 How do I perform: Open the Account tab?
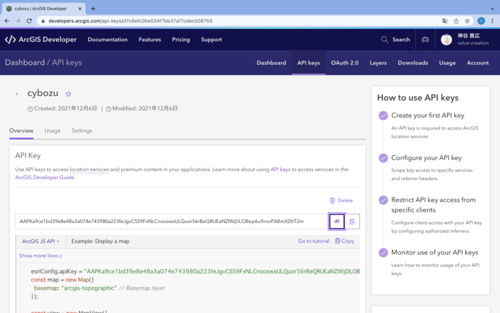pos(477,63)
